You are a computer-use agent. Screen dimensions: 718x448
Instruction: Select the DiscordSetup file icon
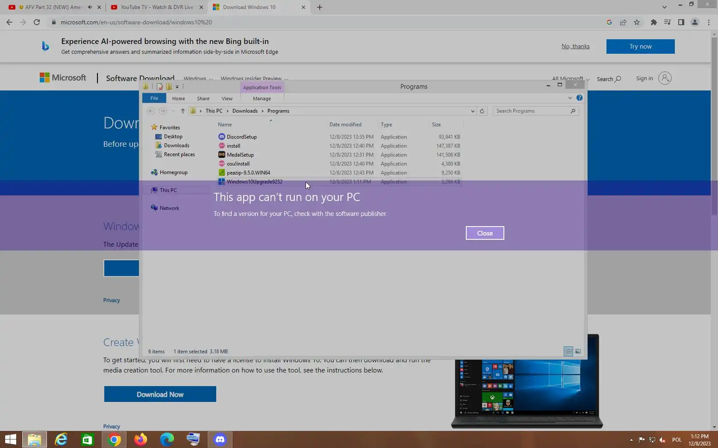[221, 137]
